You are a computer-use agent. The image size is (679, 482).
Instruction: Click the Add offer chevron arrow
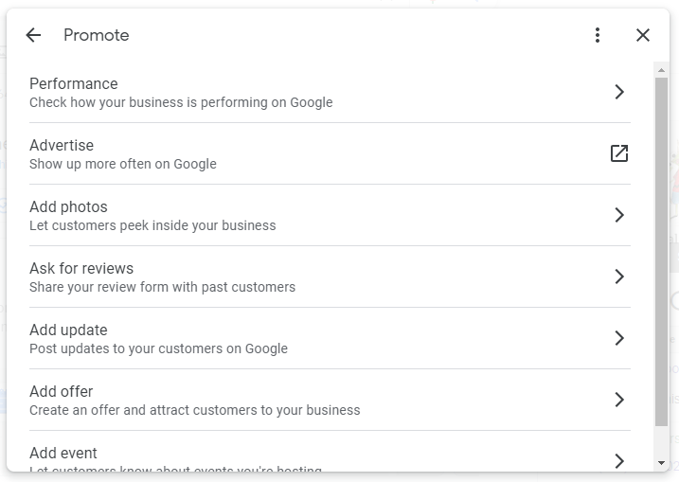(619, 400)
